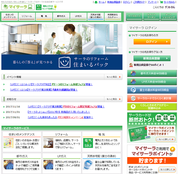The height and width of the screenshot is (174, 178).
Task: Open ガス暖房キャンペーン news link
Action: click(61, 117)
